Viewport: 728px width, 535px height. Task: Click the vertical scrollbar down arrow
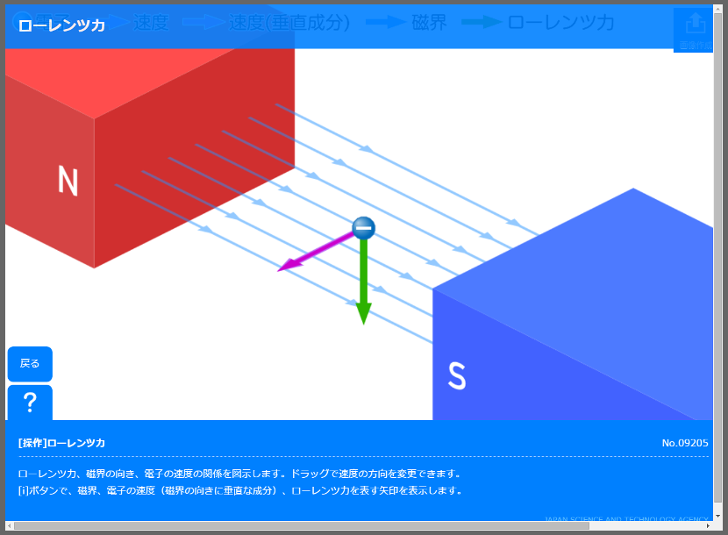click(717, 517)
